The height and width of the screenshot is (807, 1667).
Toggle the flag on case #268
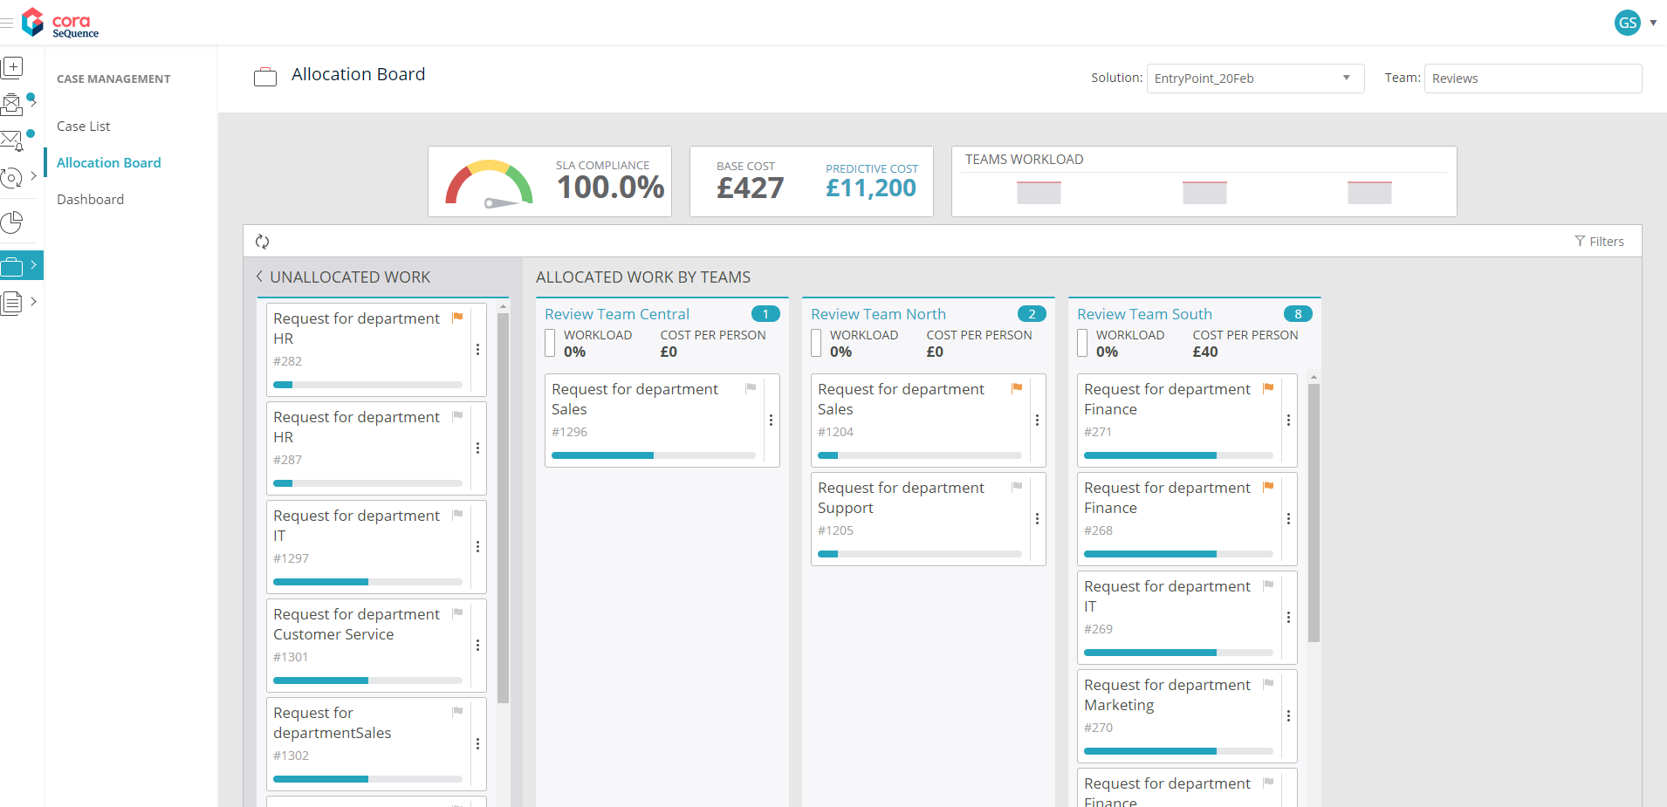click(x=1268, y=487)
